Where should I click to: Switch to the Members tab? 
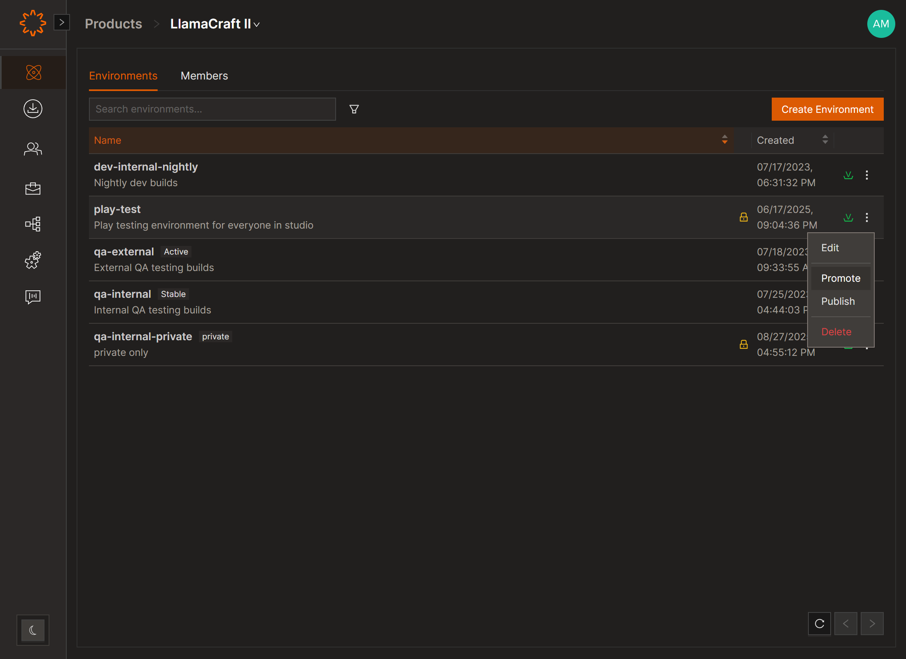click(x=204, y=76)
